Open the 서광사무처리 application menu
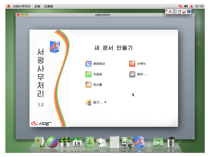This screenshot has height=157, width=210. 21,6
